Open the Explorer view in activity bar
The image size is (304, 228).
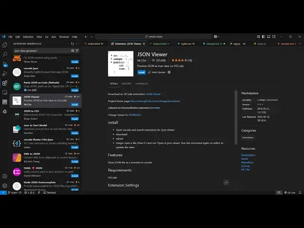(x=5, y=45)
